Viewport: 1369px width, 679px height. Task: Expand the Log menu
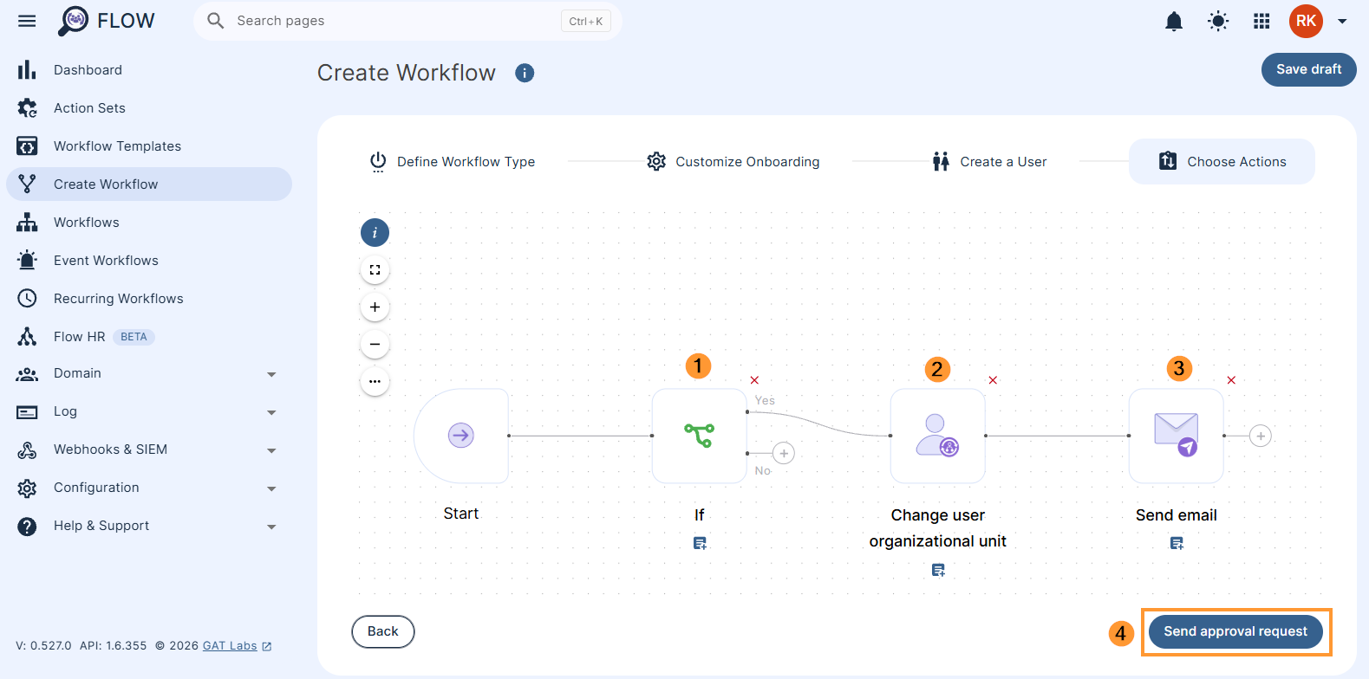pyautogui.click(x=149, y=411)
